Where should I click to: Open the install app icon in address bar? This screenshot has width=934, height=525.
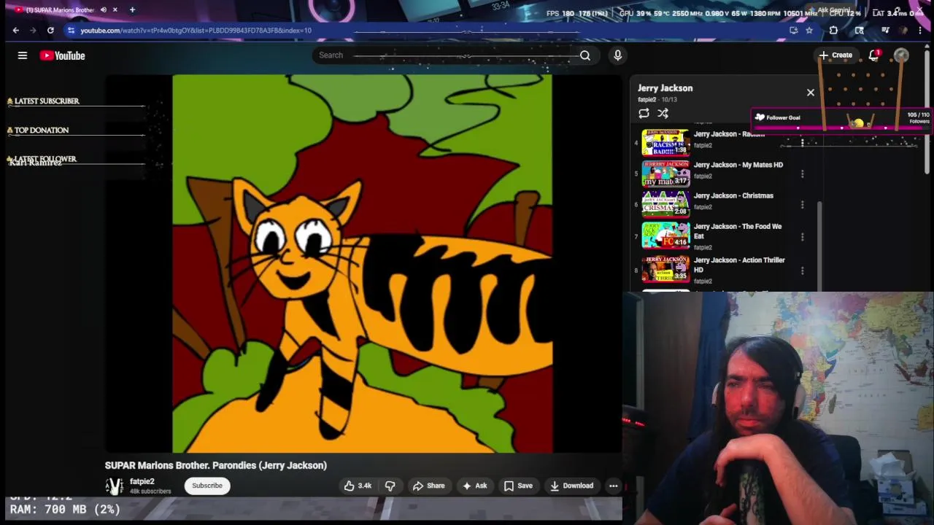click(793, 31)
